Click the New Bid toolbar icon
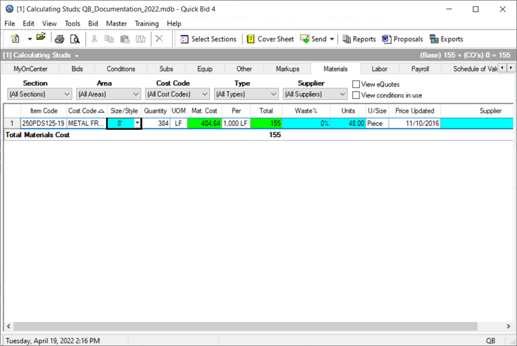 click(x=15, y=39)
